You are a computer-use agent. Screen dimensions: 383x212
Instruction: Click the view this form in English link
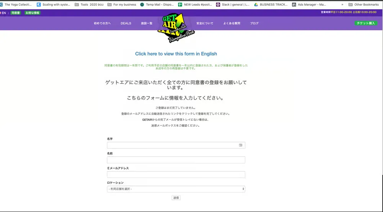point(176,54)
